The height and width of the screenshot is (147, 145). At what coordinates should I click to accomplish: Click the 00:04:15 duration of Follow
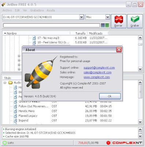pyautogui.click(x=106, y=106)
